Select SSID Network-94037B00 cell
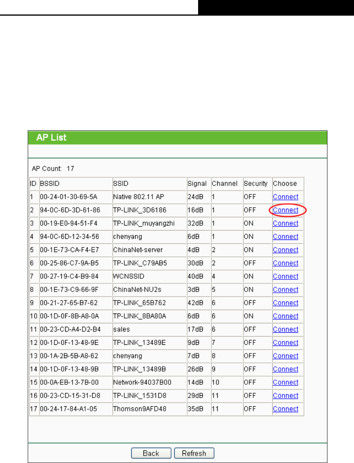354x463 pixels. [x=149, y=383]
